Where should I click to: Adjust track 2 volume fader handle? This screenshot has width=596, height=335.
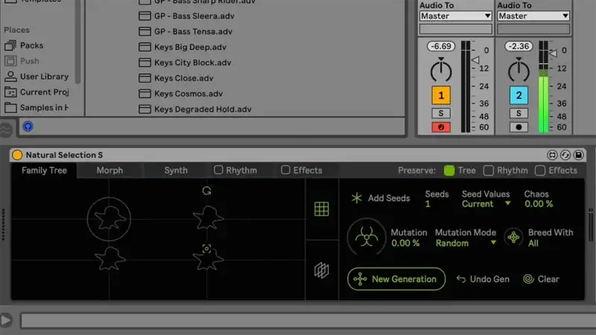[553, 53]
